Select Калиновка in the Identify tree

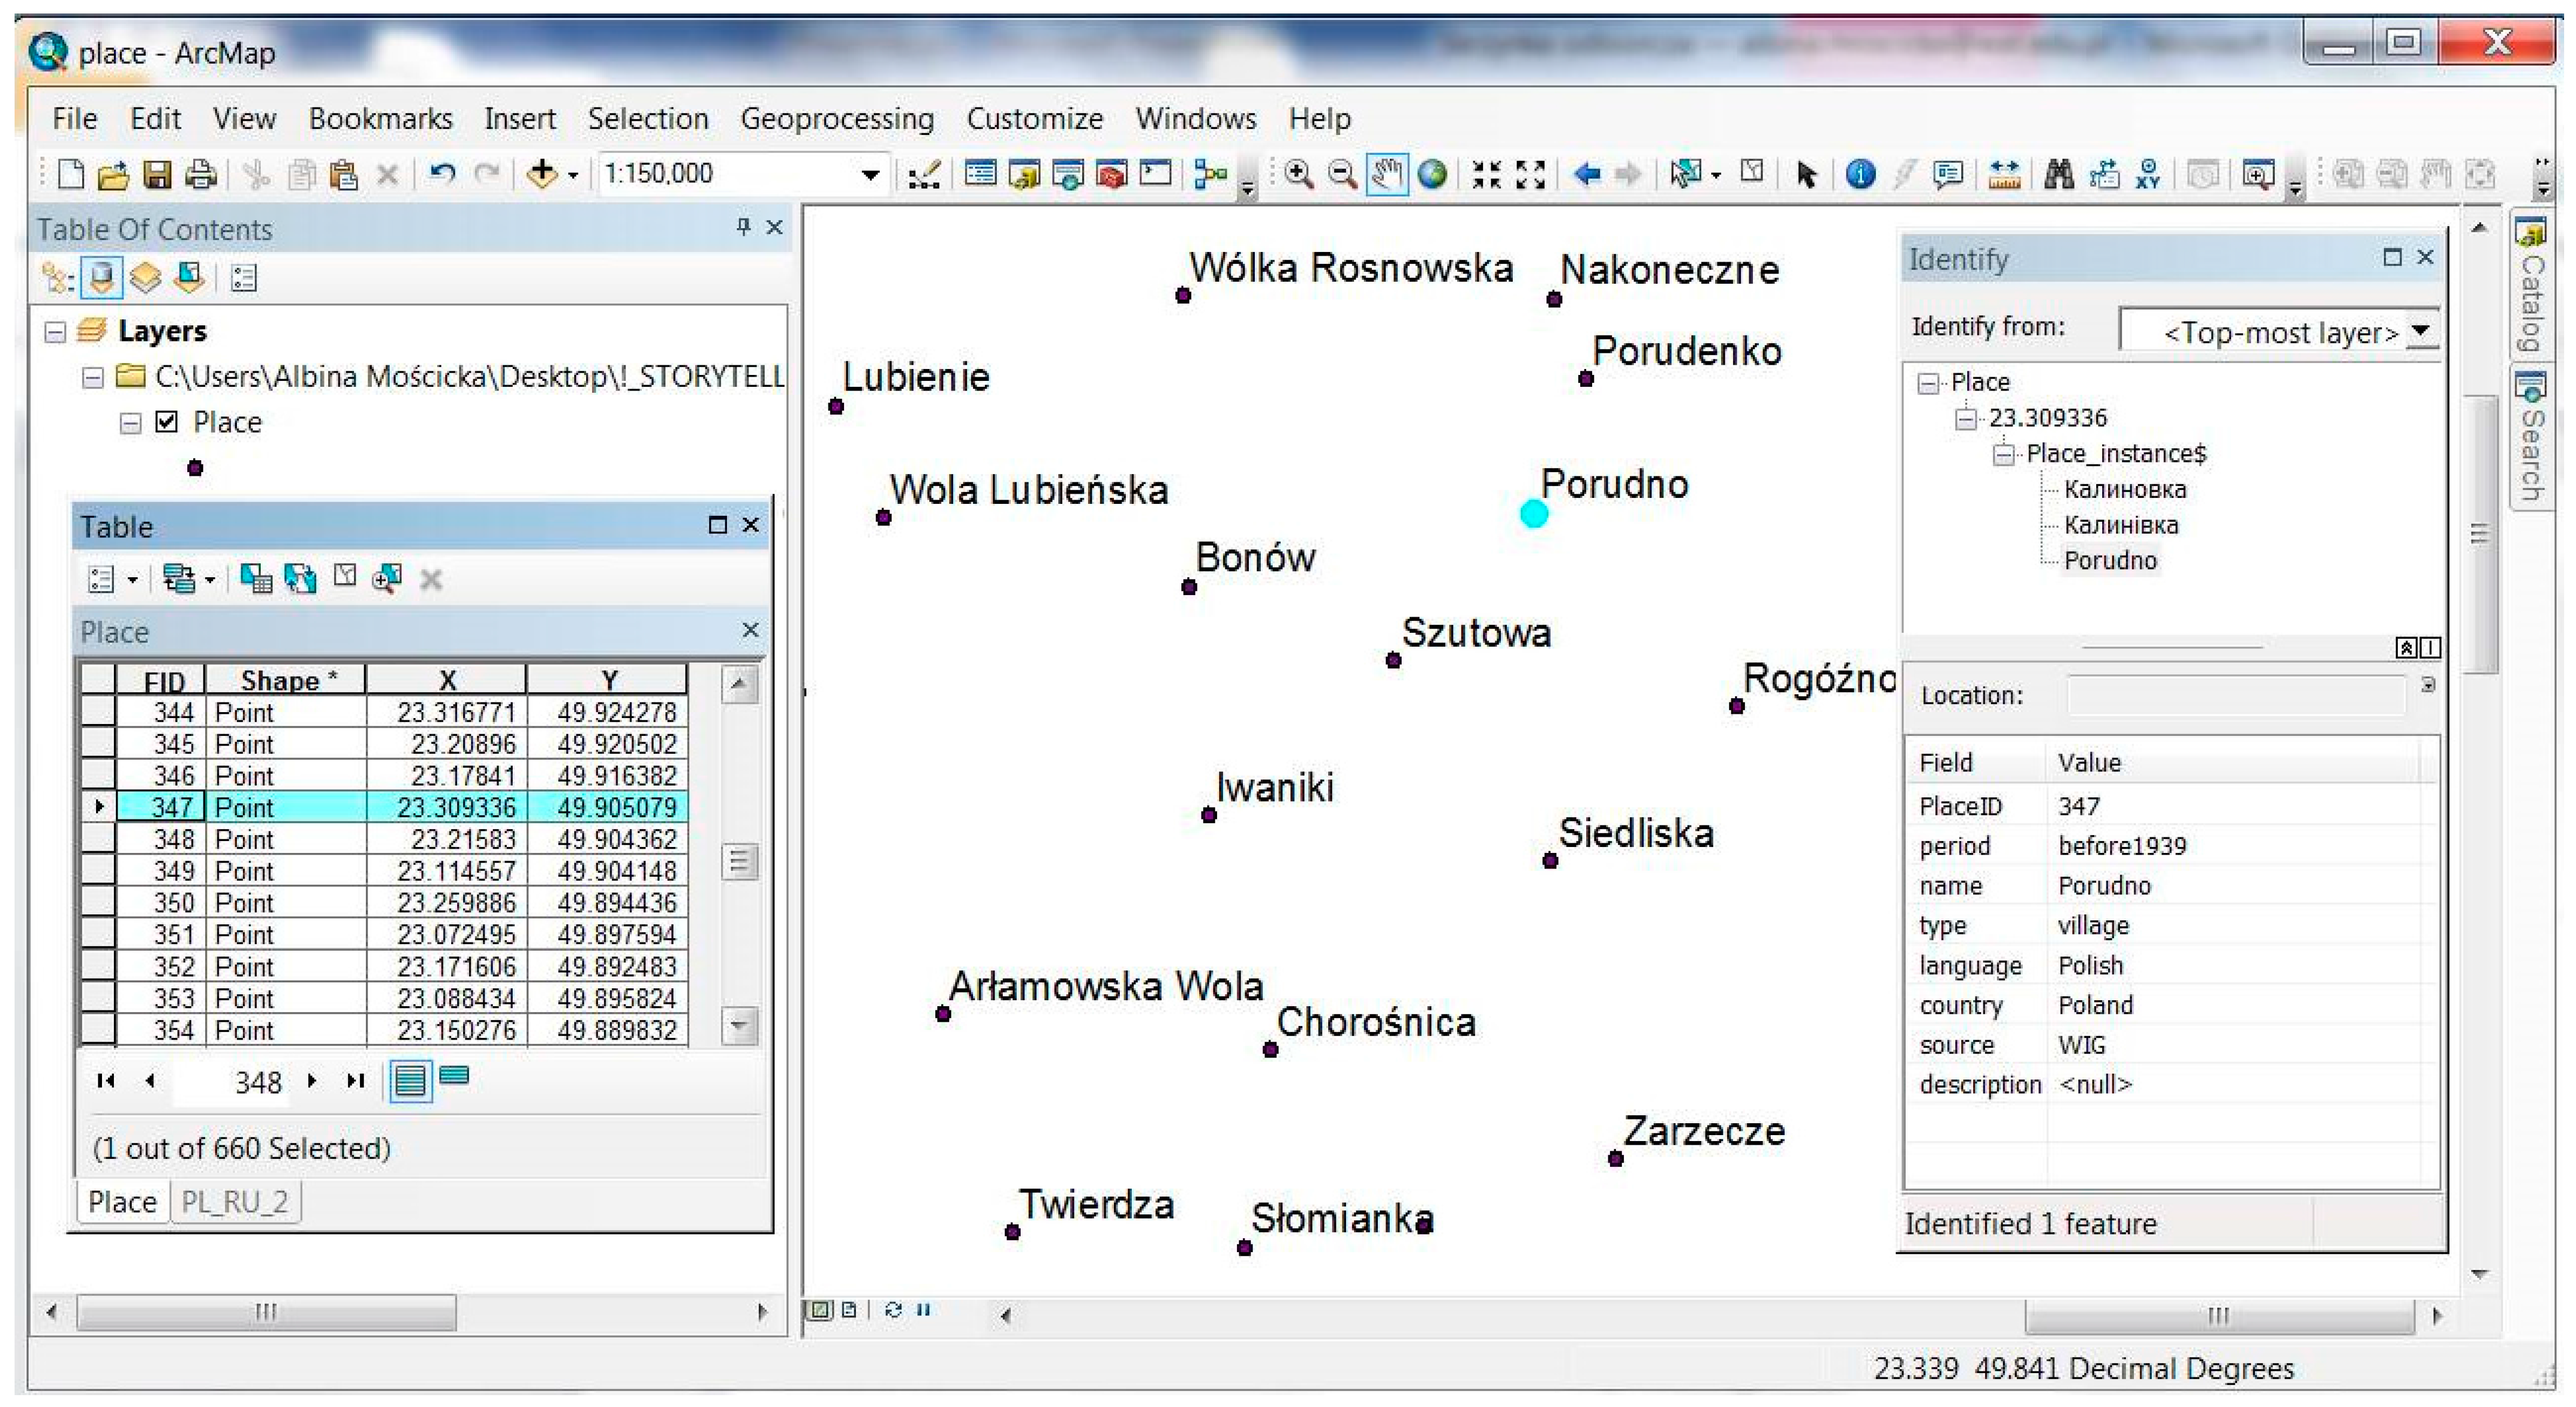tap(2124, 490)
